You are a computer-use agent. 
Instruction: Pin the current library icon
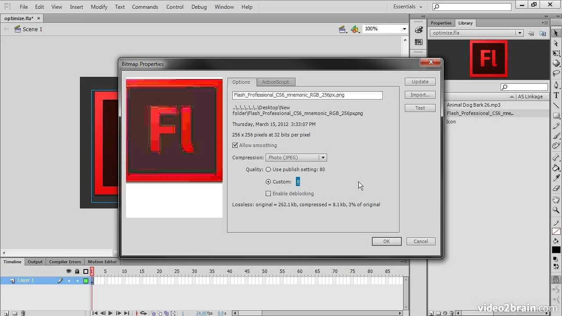(531, 33)
